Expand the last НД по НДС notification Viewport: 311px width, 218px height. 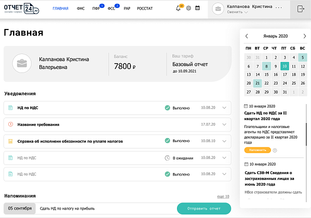click(x=224, y=174)
